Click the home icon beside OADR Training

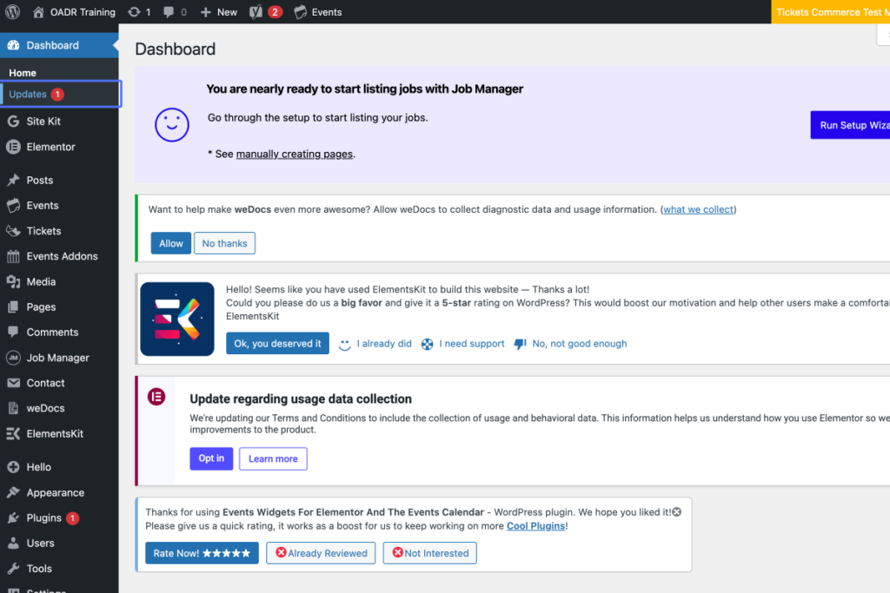click(x=38, y=12)
